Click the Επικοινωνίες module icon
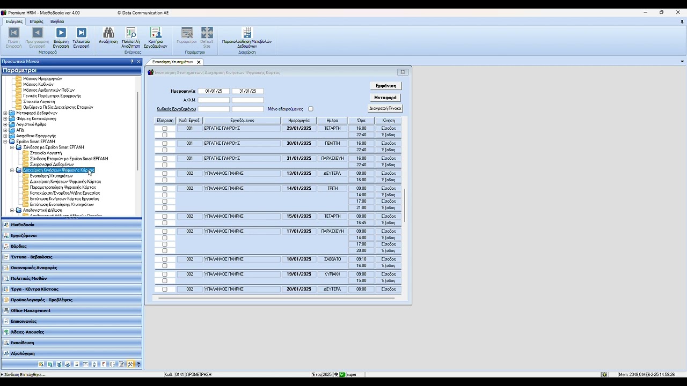This screenshot has width=687, height=386. click(x=6, y=321)
